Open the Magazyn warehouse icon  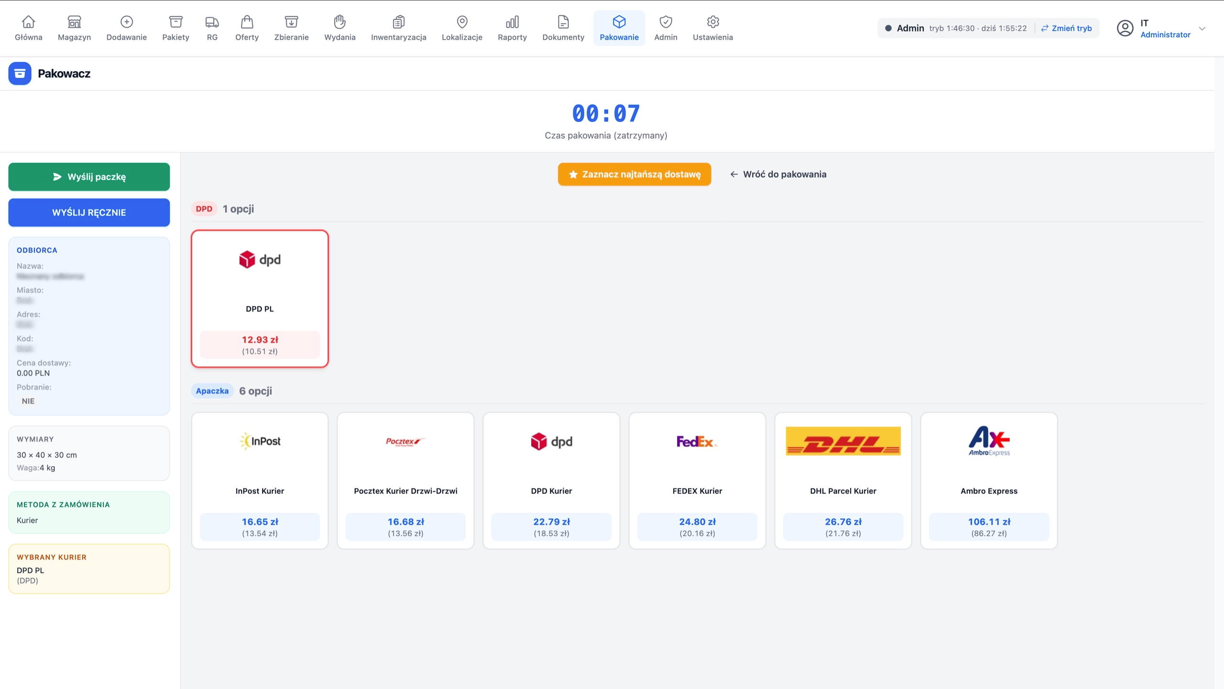click(74, 22)
